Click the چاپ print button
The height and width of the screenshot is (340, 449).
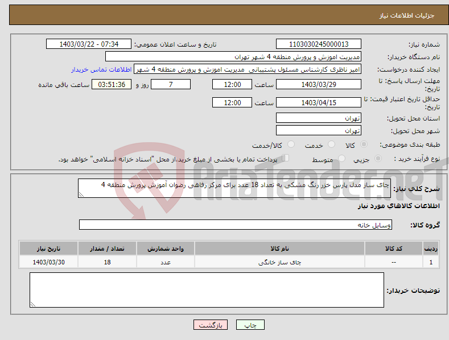[x=250, y=325]
